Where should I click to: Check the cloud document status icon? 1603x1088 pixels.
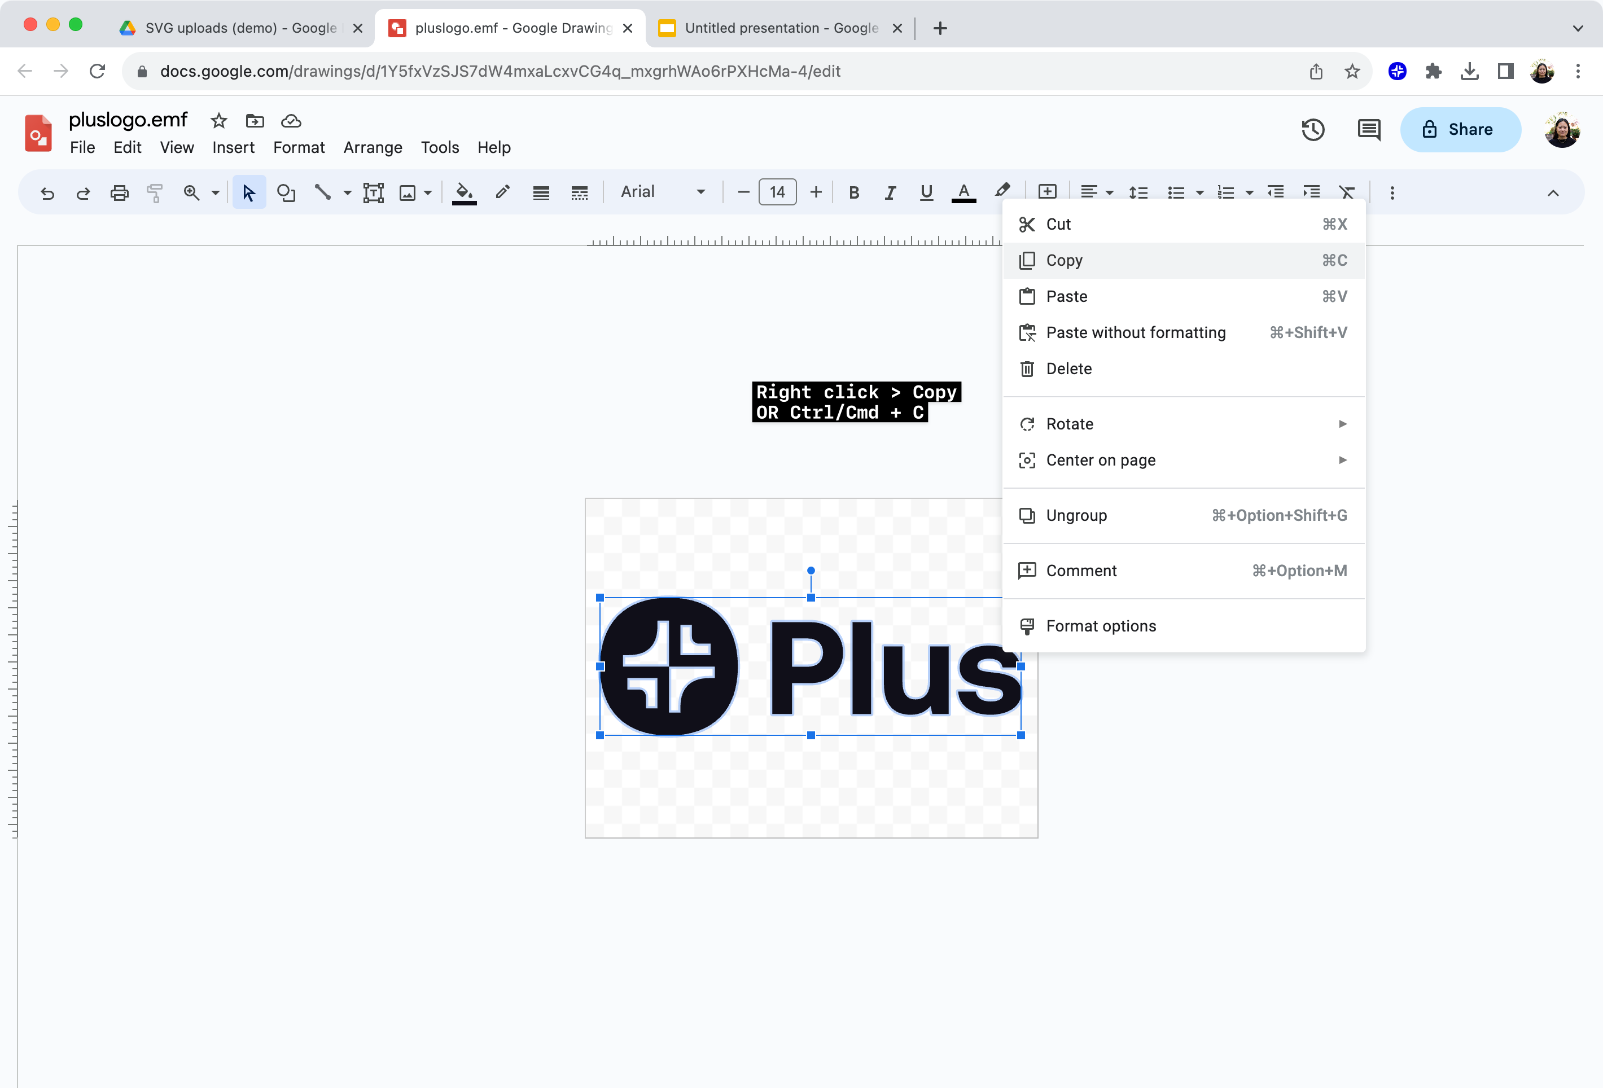click(291, 121)
